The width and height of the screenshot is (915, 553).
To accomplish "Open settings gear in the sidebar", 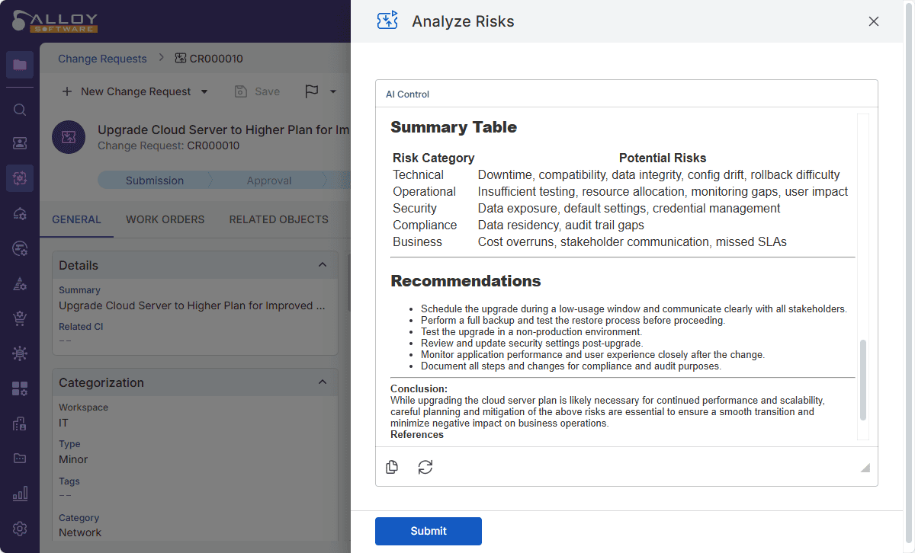I will pyautogui.click(x=20, y=529).
